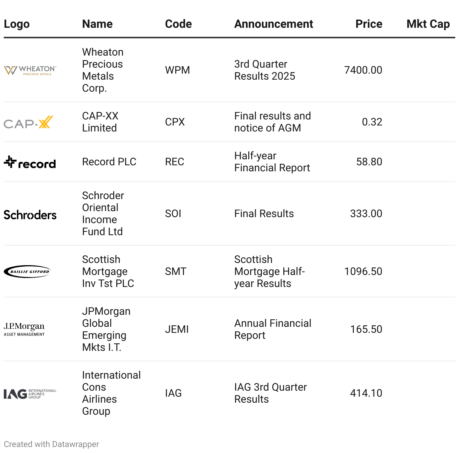Click the J.P.Morgan Asset Management logo
This screenshot has height=453, width=459.
24,329
